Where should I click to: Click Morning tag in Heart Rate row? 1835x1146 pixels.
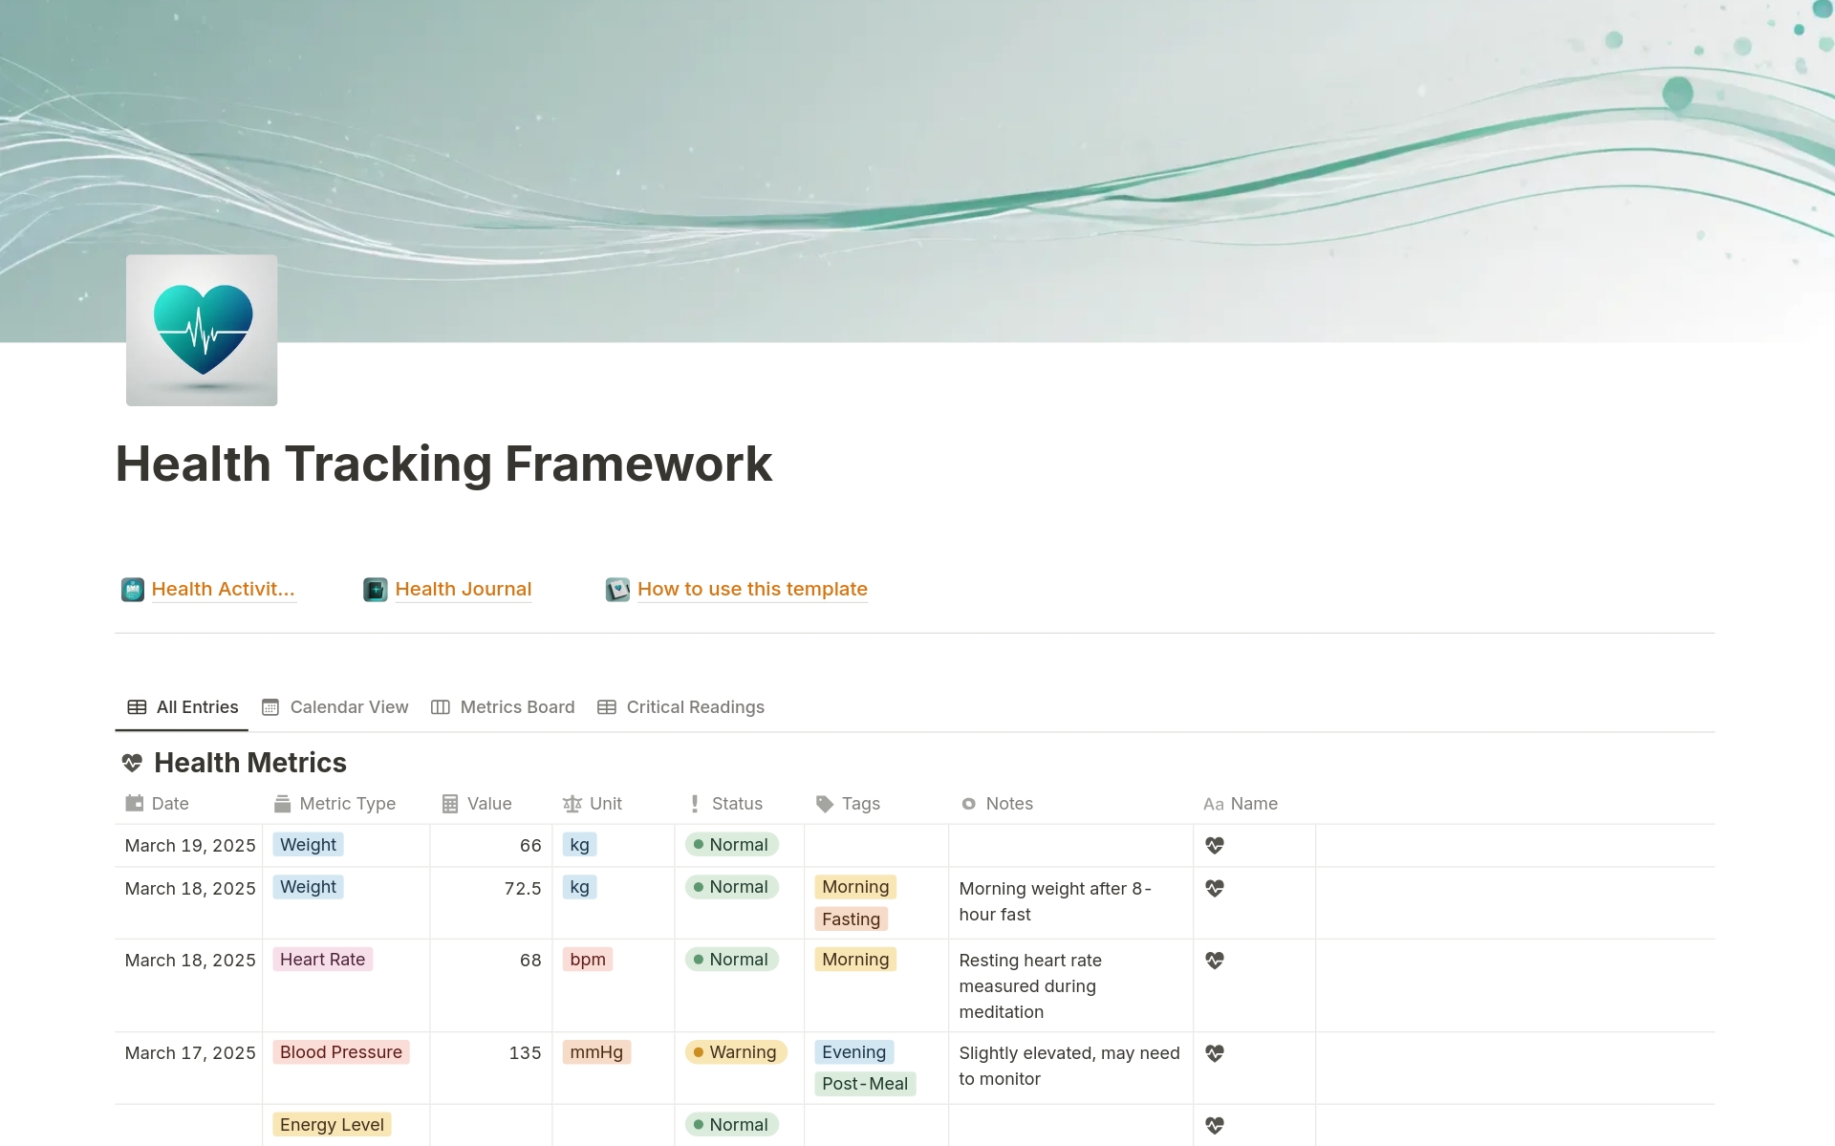[x=855, y=960]
